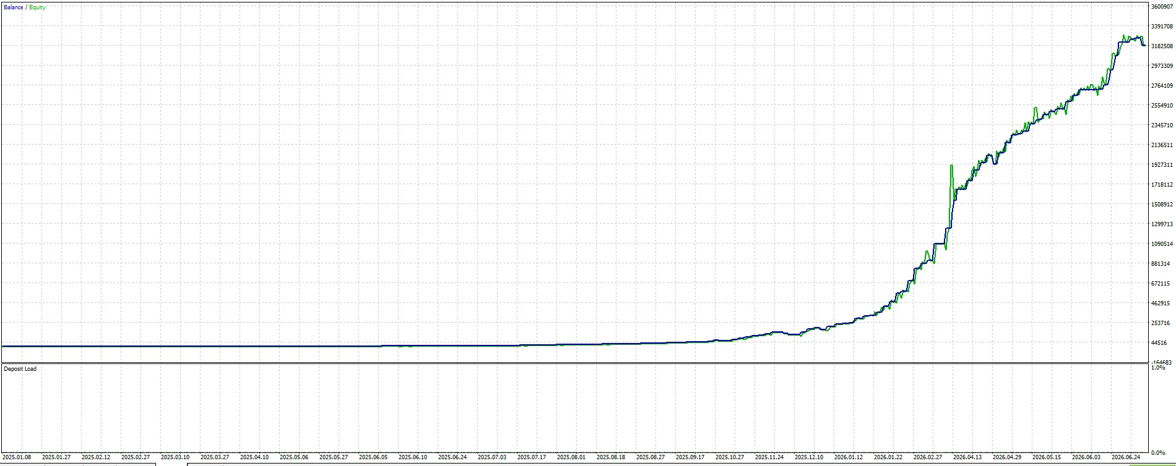1176x466 pixels.
Task: Click the 1927311 value on the balance axis
Action: pos(1162,165)
